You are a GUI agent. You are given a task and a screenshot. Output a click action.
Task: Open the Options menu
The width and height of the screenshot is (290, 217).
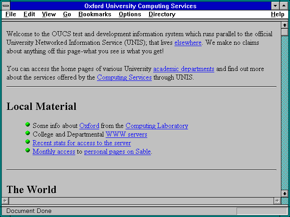130,14
